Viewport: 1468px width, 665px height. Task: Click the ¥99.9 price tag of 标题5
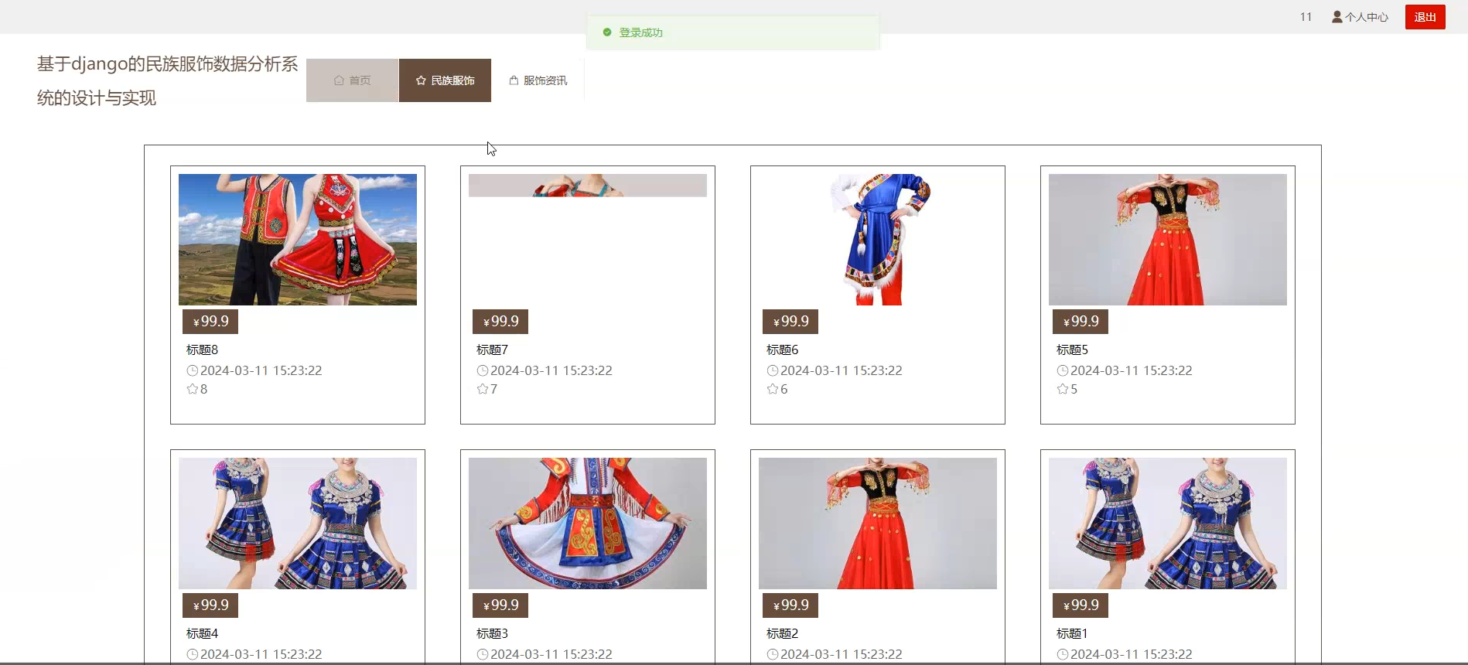click(1081, 322)
